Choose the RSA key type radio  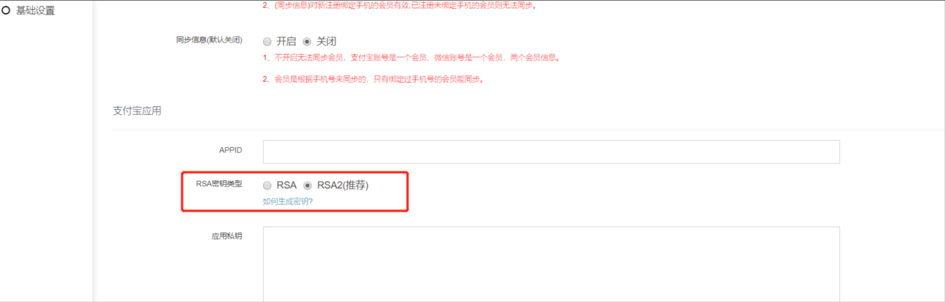coord(267,185)
